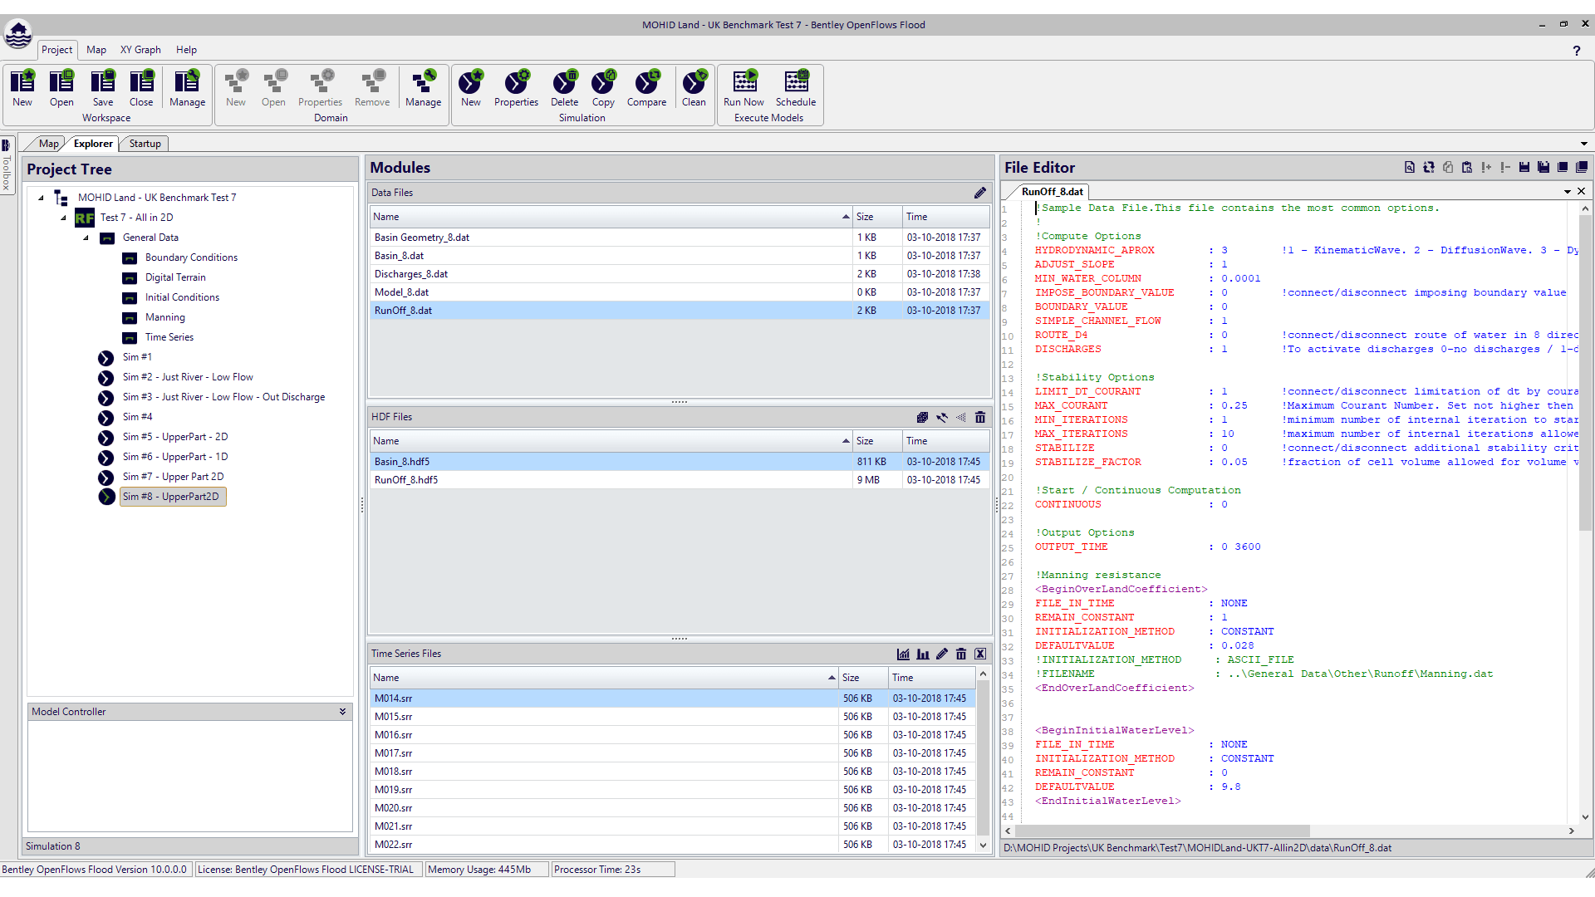Click the File Editor horizontal scrollbar
Image resolution: width=1595 pixels, height=897 pixels.
pyautogui.click(x=1163, y=831)
